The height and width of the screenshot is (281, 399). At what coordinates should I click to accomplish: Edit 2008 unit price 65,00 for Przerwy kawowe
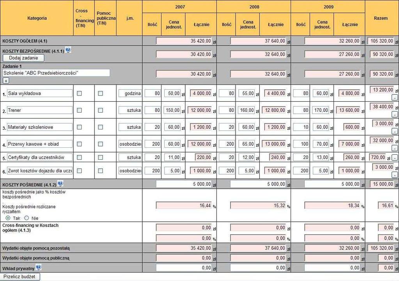[246, 144]
